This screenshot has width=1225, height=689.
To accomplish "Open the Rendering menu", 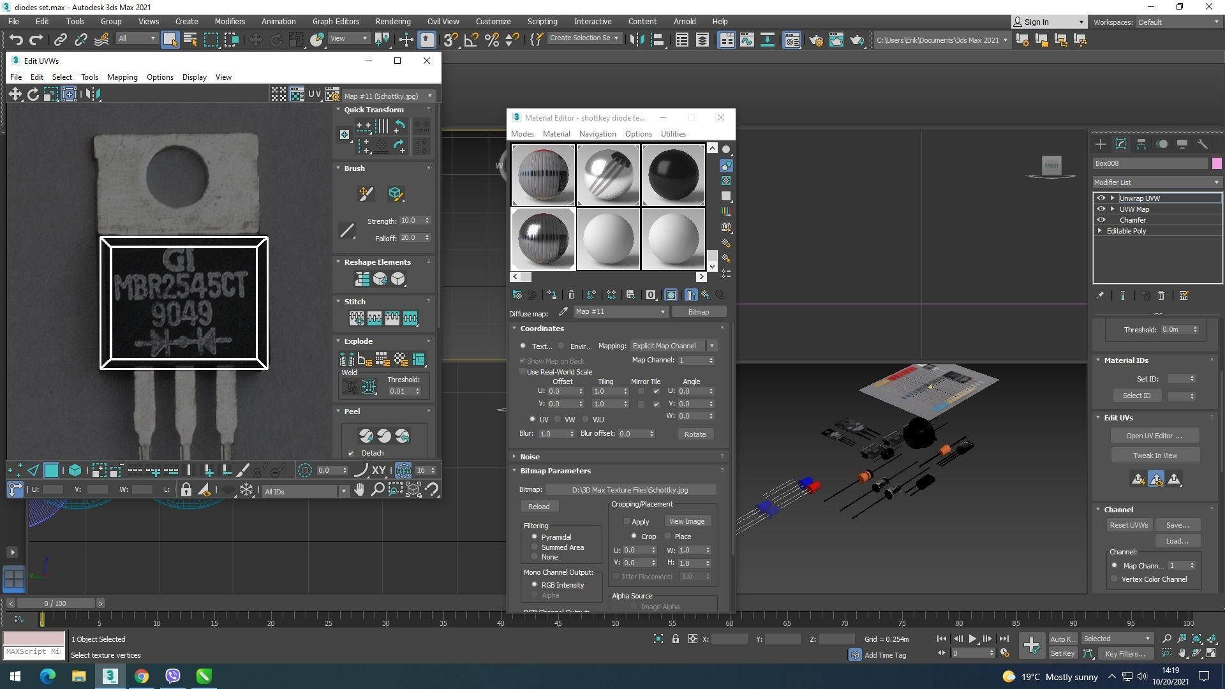I will pos(392,22).
